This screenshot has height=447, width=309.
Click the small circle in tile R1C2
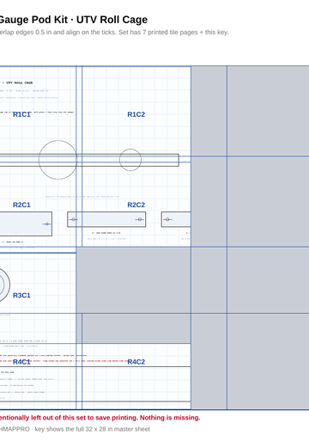[130, 160]
